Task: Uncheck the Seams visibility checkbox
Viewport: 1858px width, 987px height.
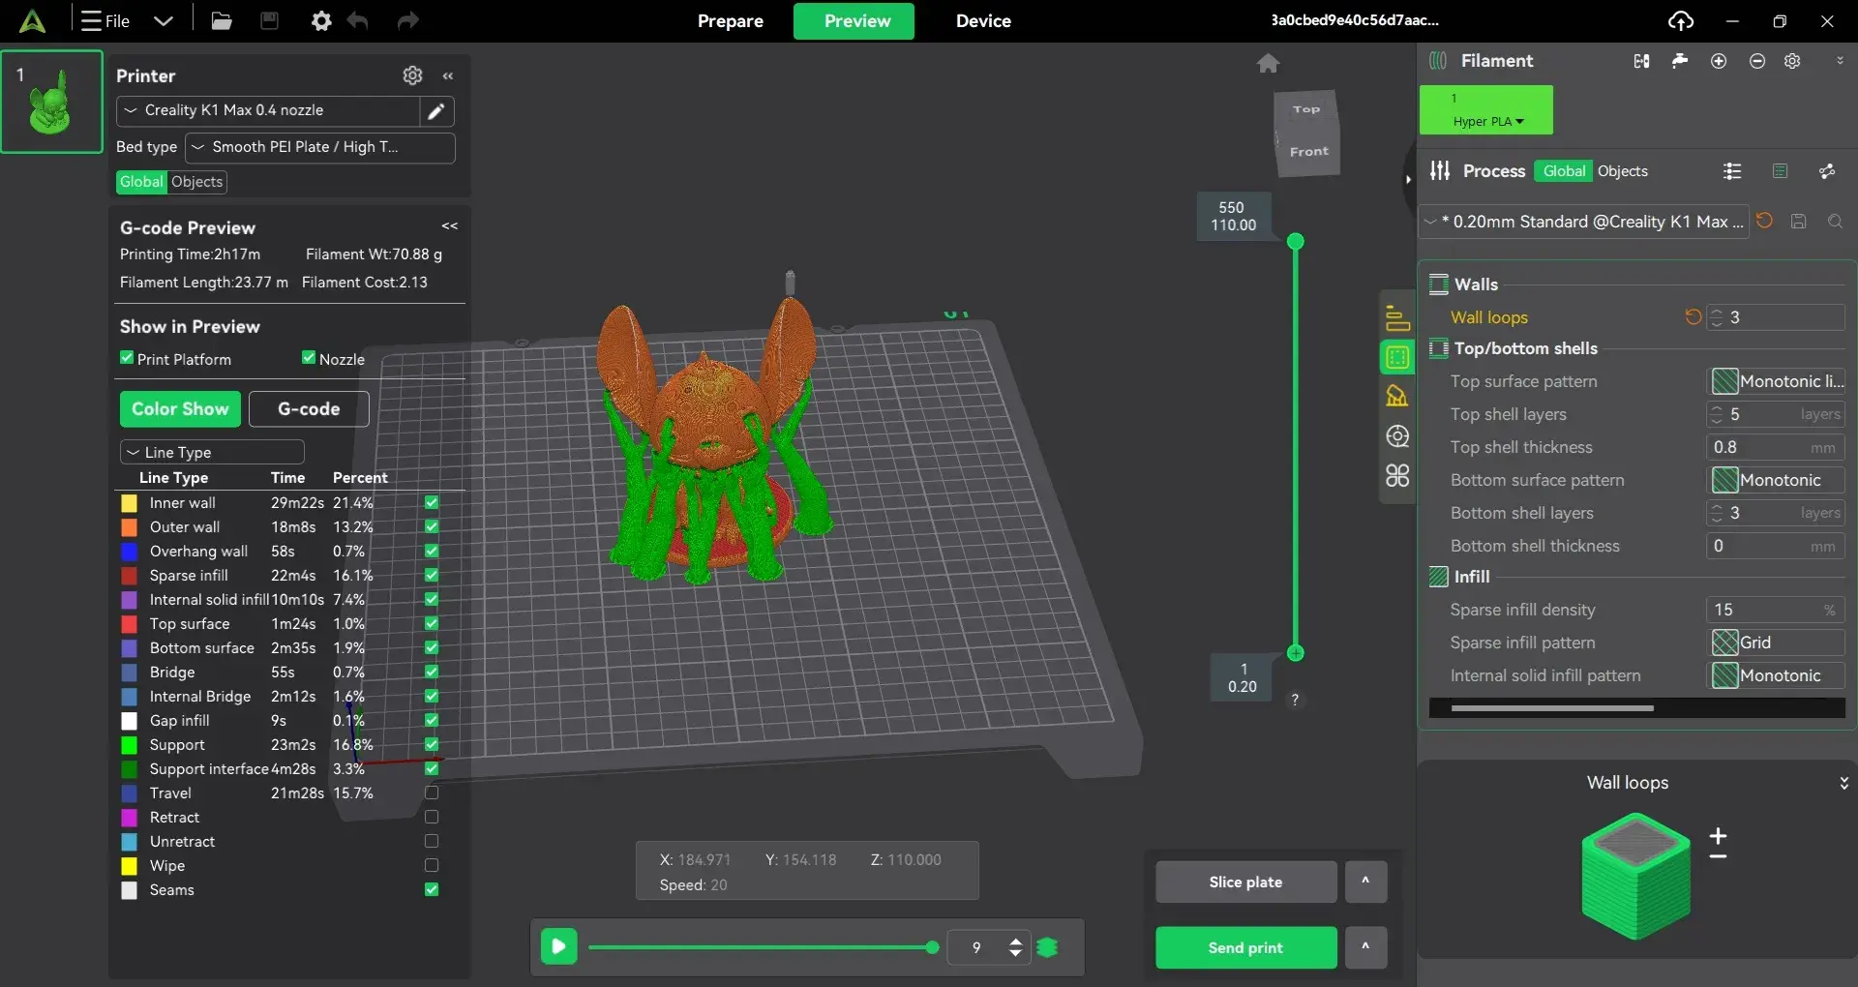Action: click(432, 889)
